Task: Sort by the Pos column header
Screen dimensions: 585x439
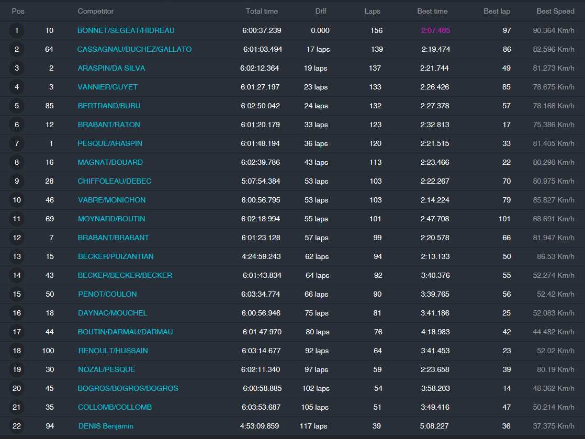Action: coord(18,11)
